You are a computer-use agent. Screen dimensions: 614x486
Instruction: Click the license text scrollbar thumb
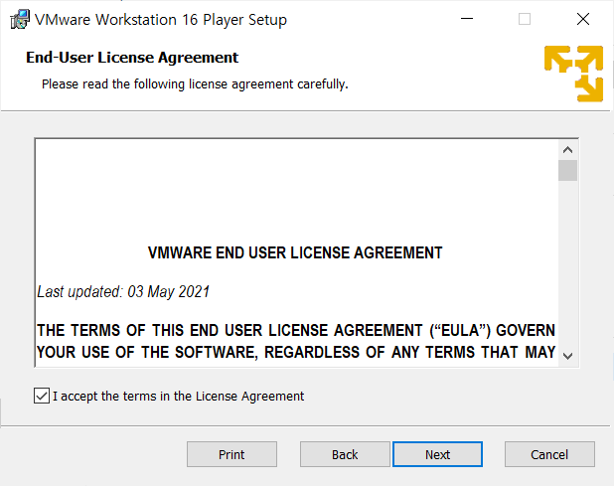pos(567,170)
